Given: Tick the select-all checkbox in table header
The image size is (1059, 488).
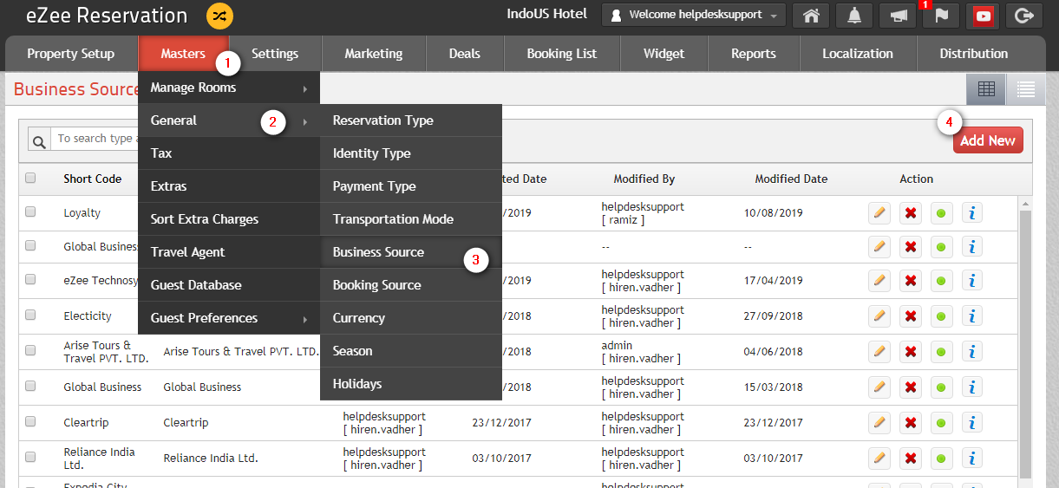Looking at the screenshot, I should click(x=30, y=179).
